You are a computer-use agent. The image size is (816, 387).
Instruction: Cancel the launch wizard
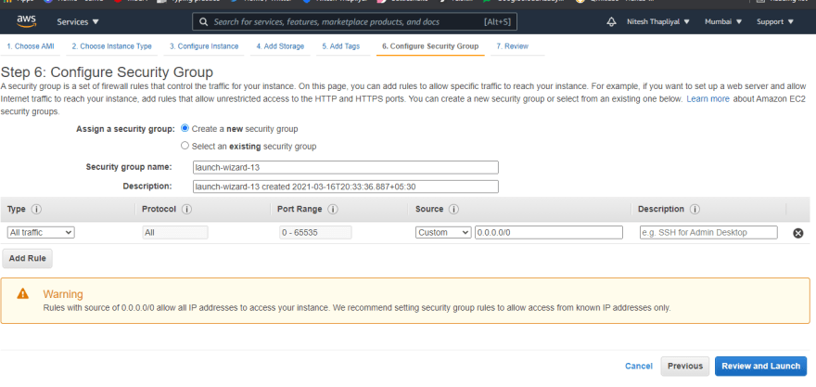coord(639,367)
